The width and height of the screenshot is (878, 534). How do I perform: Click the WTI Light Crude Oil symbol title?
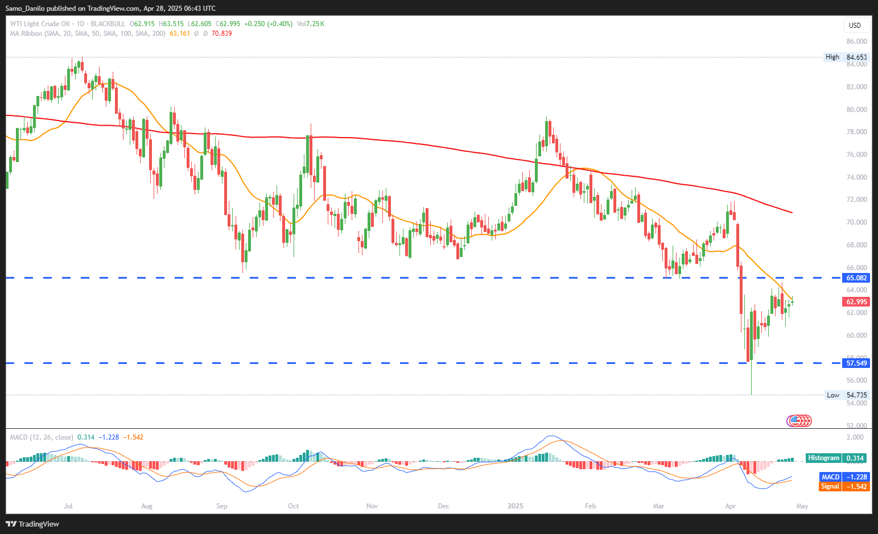40,24
